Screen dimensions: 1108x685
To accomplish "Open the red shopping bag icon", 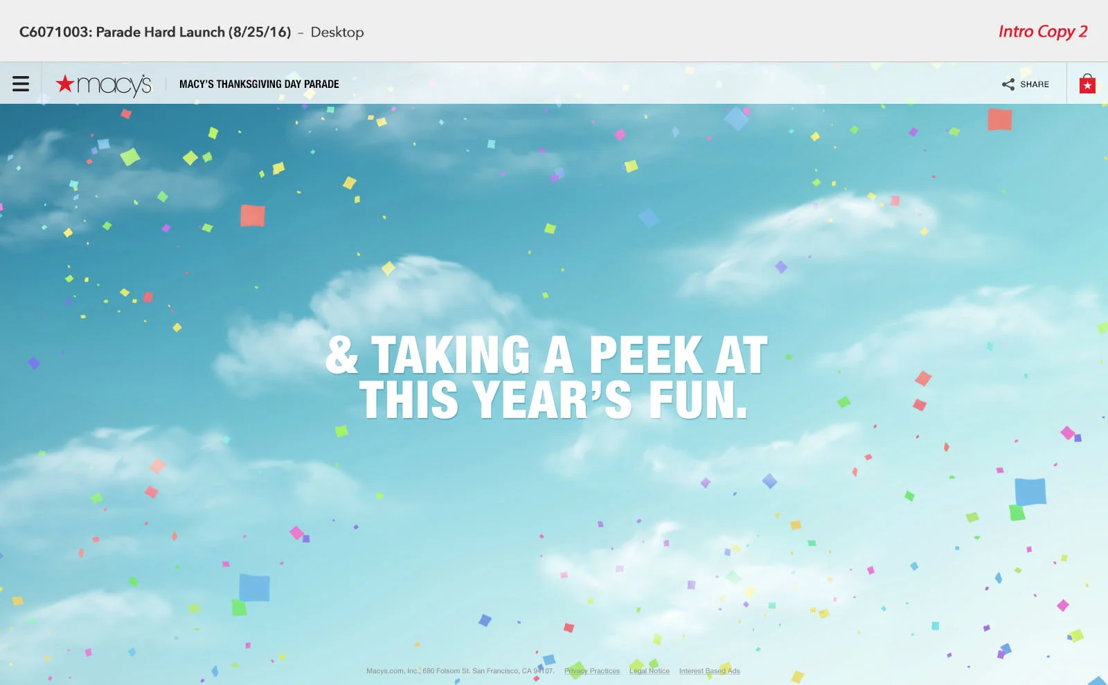I will (x=1087, y=84).
